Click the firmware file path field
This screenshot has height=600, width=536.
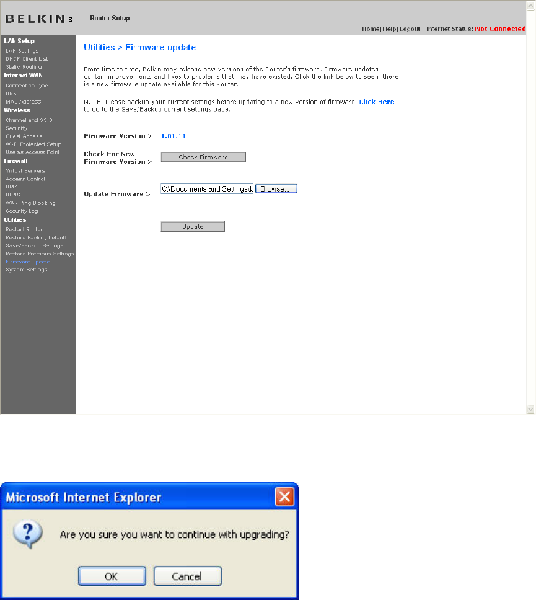(x=207, y=188)
